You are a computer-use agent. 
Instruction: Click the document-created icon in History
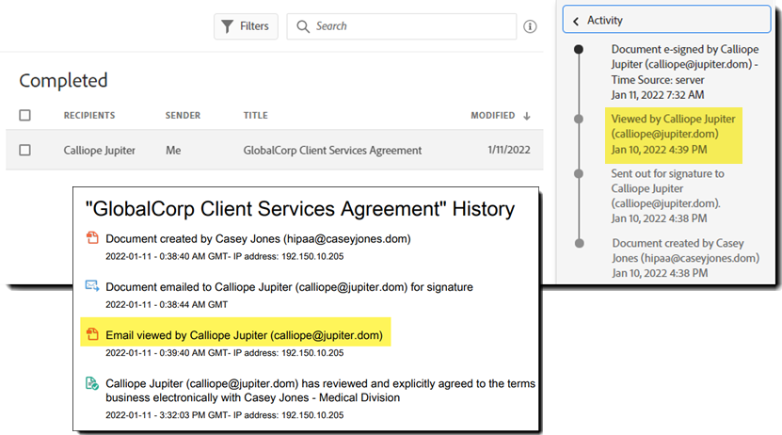[x=92, y=238]
